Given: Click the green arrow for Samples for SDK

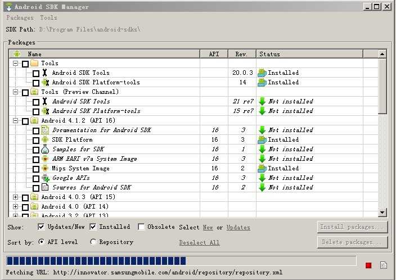Looking at the screenshot, I should point(262,149).
